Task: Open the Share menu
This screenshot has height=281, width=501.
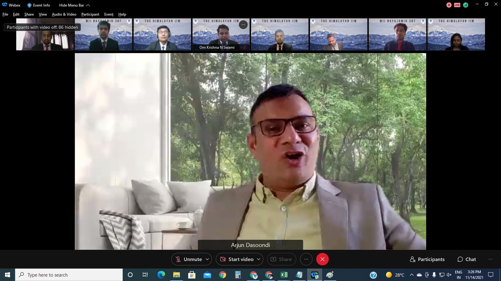Action: coord(29,14)
